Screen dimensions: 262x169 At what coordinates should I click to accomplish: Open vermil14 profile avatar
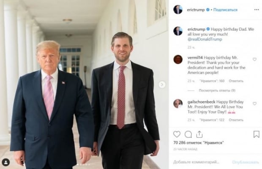178,59
